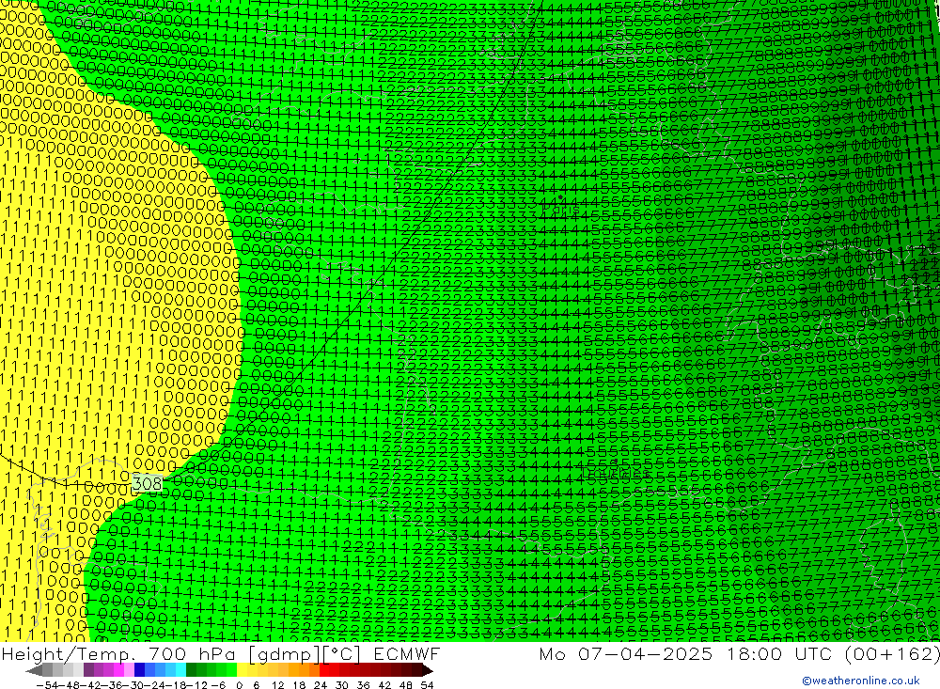The height and width of the screenshot is (689, 940).
Task: Click the dark right arrow of color scale
Action: (428, 670)
